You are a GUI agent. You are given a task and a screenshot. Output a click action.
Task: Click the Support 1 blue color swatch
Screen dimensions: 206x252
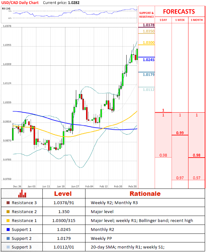coord(8,230)
